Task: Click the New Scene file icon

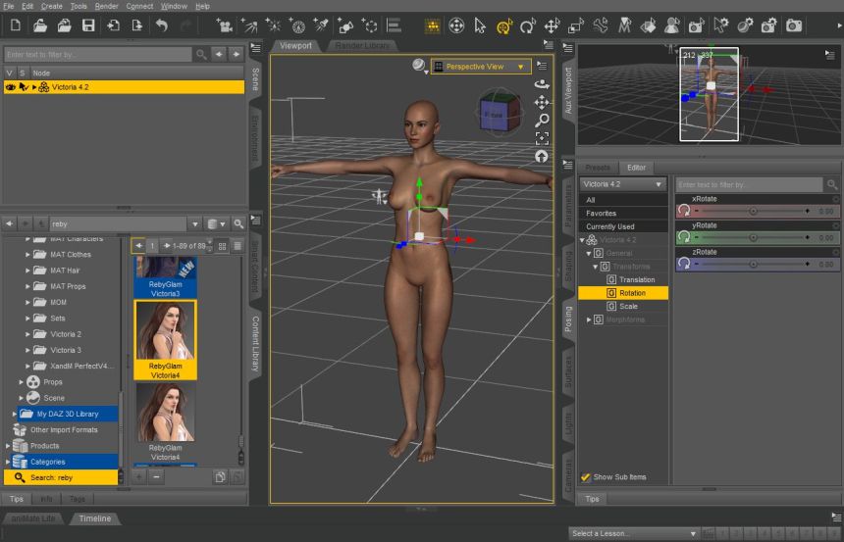Action: [x=16, y=25]
